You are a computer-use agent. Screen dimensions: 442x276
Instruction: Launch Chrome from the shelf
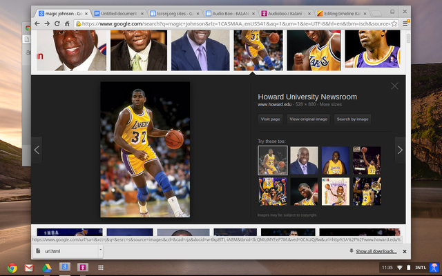12,268
